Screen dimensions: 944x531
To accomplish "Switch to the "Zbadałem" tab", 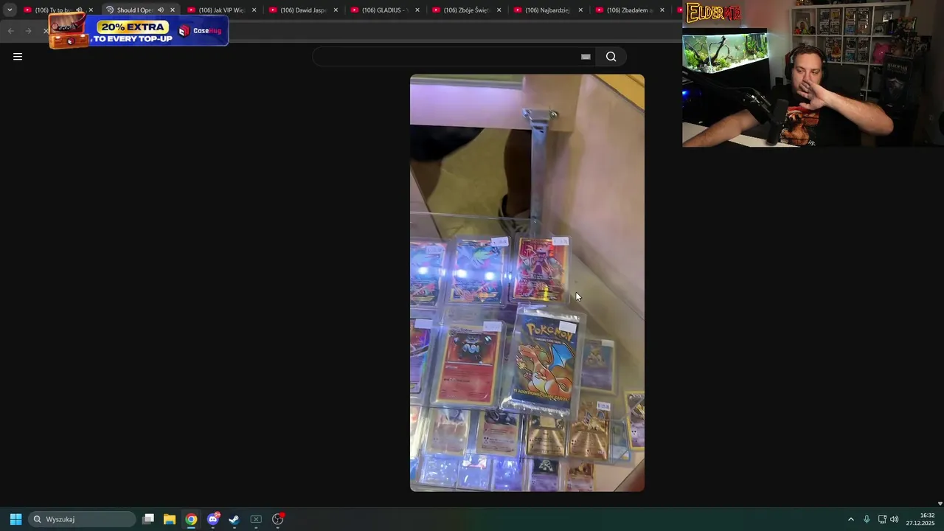I will click(x=629, y=10).
